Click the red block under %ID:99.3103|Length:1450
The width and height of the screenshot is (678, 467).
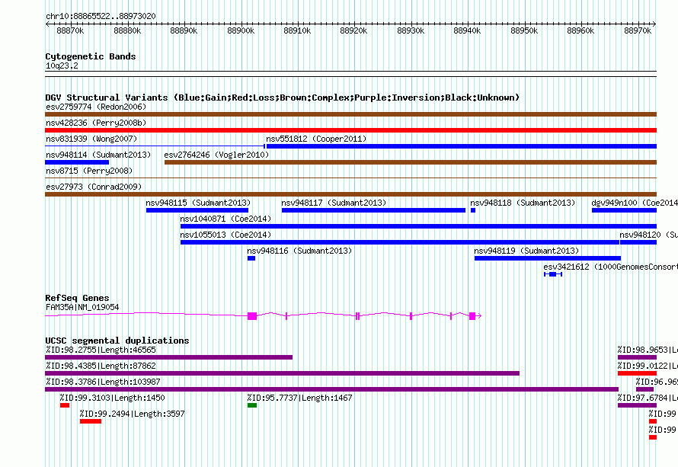click(65, 405)
